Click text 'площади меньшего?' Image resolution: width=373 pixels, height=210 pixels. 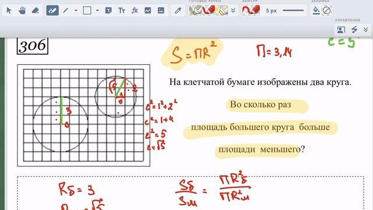[x=262, y=149]
